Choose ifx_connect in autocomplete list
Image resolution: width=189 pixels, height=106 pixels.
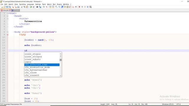tap(42, 75)
